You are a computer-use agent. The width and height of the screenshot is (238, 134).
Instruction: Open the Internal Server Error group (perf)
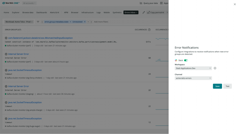pos(18,54)
